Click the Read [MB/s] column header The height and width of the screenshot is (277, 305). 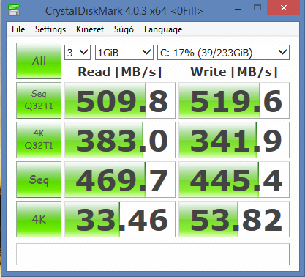coord(120,73)
